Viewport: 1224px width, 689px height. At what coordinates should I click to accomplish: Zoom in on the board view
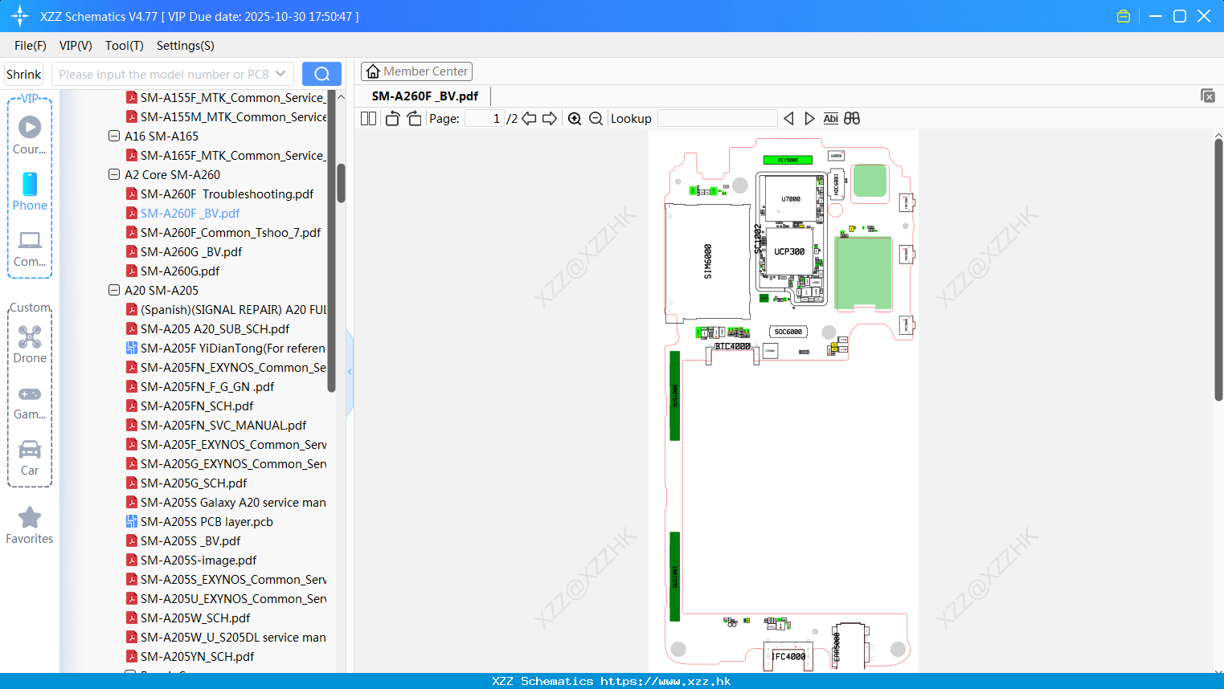pyautogui.click(x=575, y=119)
